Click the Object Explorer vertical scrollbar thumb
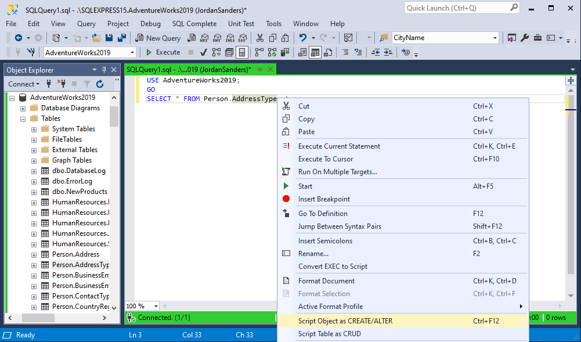This screenshot has height=342, width=581. (x=114, y=116)
